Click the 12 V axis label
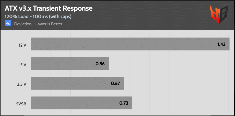Image resolution: width=235 pixels, height=116 pixels. (22, 45)
